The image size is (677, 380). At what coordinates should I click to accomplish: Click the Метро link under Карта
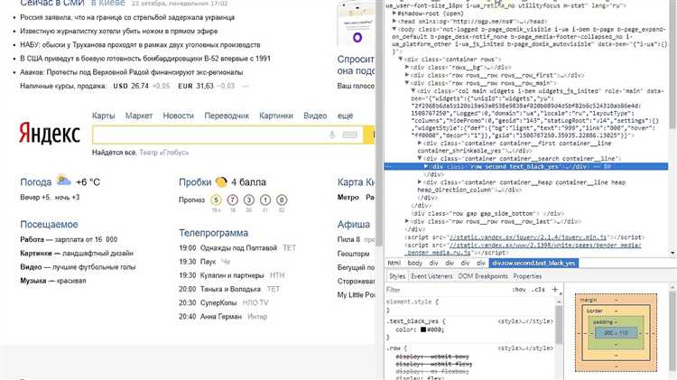[348, 197]
